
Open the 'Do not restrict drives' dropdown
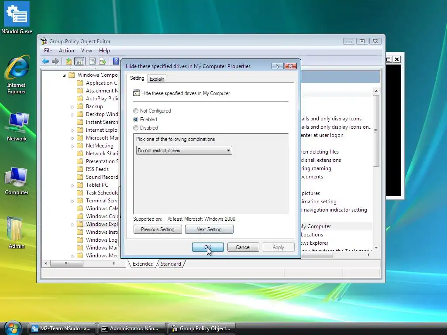[184, 150]
